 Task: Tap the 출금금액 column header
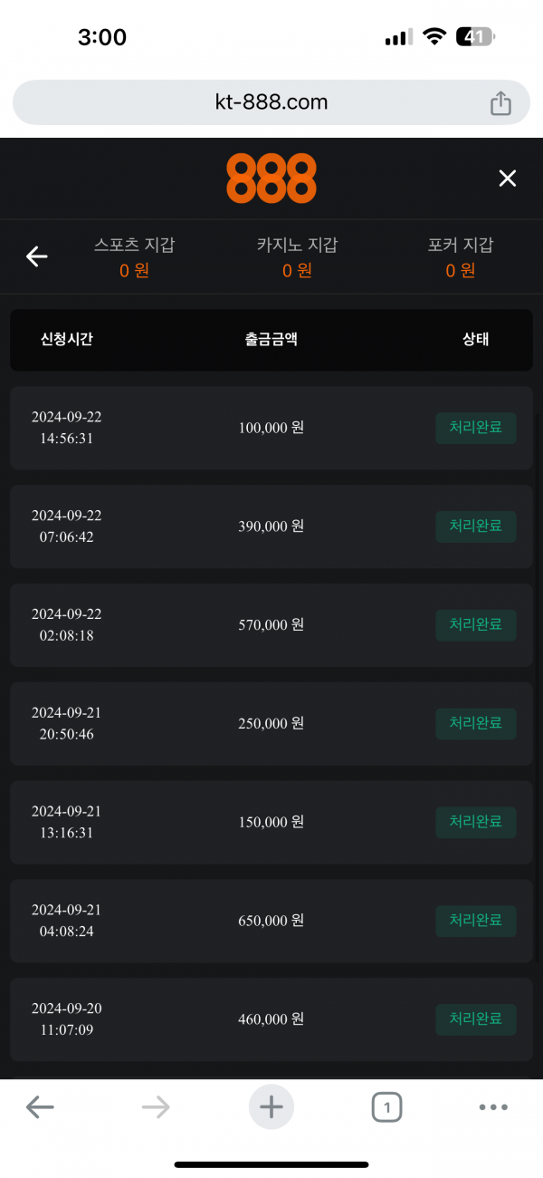point(271,340)
